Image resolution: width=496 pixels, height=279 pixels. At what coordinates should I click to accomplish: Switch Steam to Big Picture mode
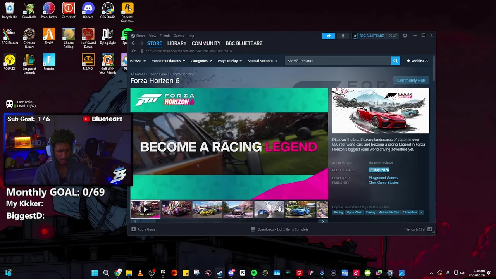click(x=405, y=36)
